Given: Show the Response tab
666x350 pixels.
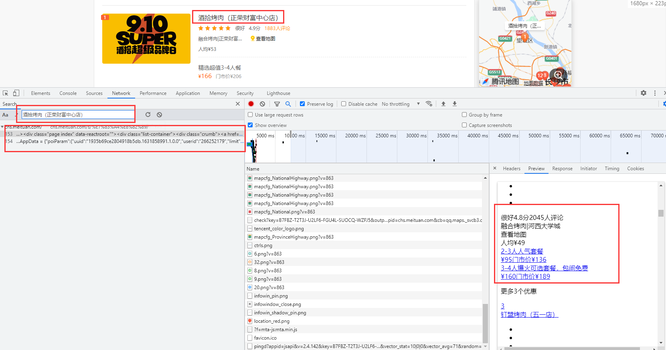Looking at the screenshot, I should click(563, 169).
